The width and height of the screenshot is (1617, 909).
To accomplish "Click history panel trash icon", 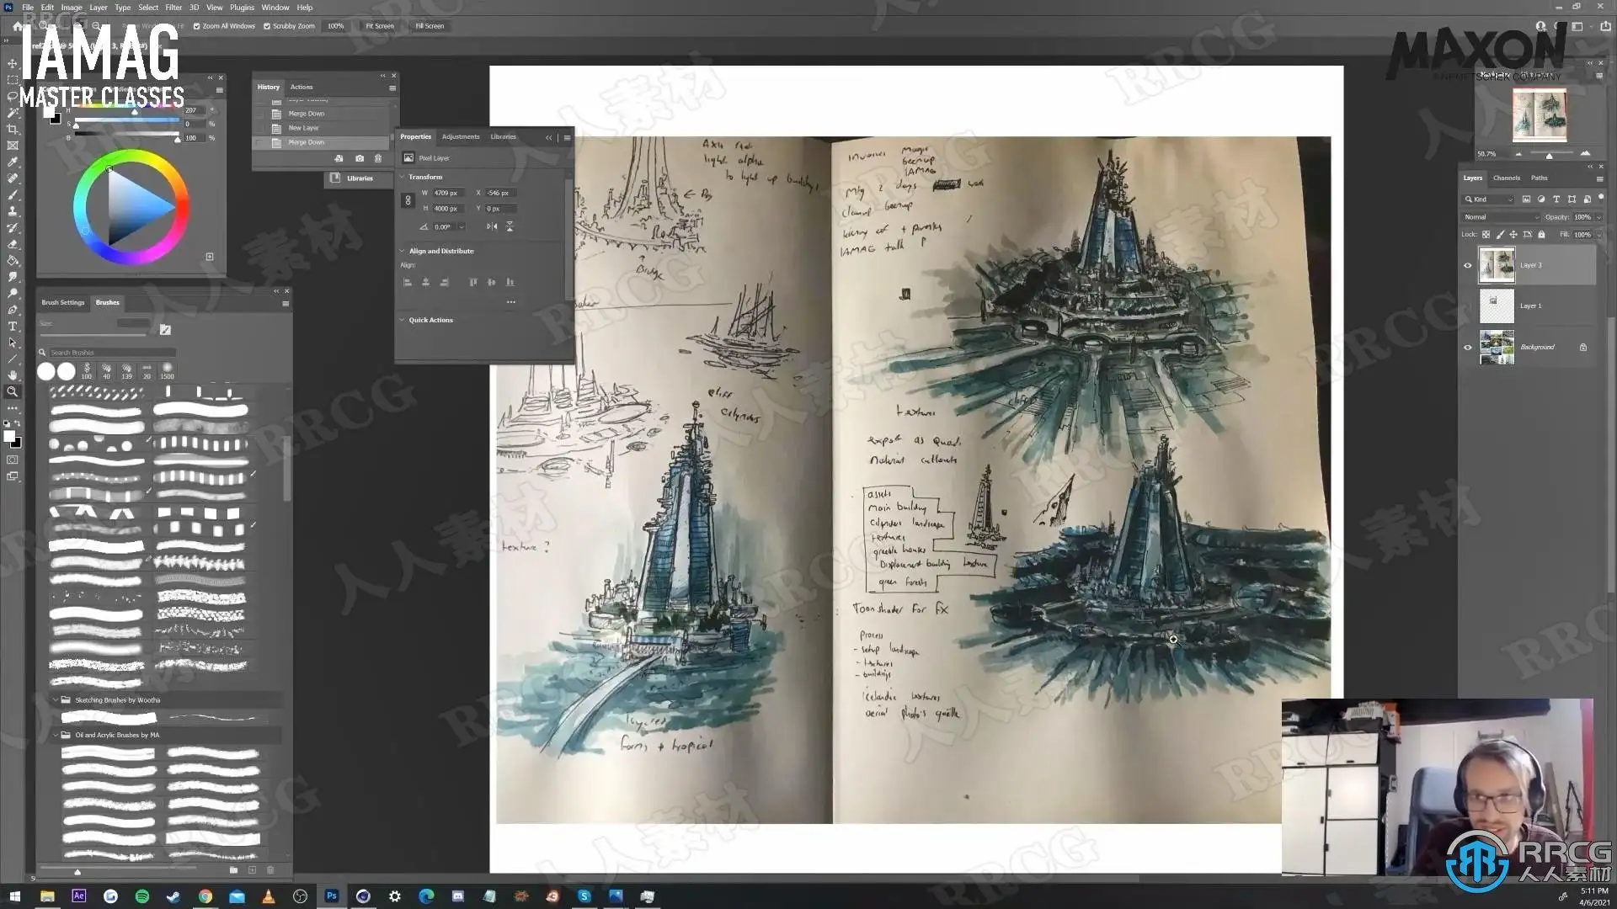I will (x=377, y=158).
